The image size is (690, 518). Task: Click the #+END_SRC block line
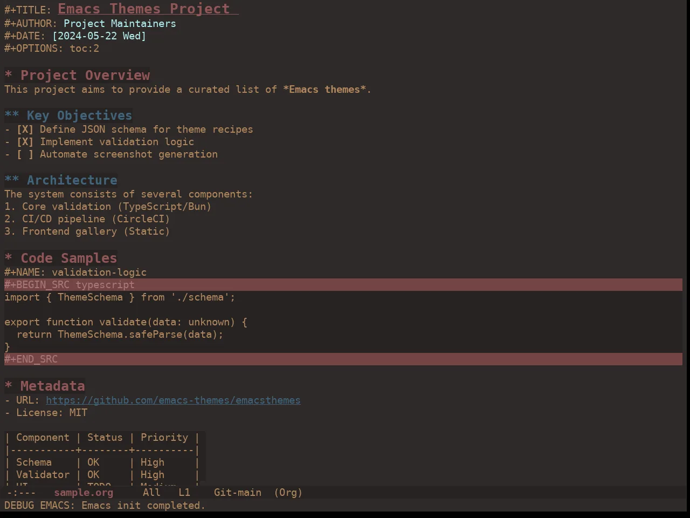(x=343, y=359)
